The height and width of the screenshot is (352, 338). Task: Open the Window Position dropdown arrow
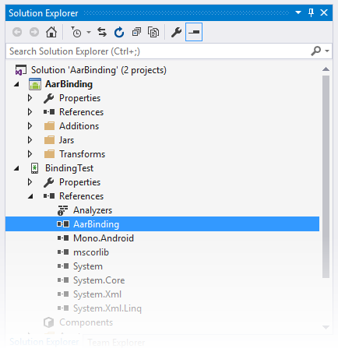tap(298, 12)
